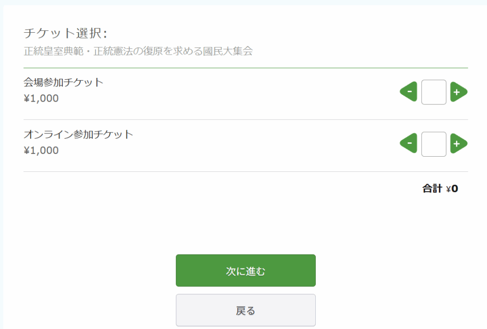Select the オンライン参加チケット ticket name label

click(x=78, y=134)
